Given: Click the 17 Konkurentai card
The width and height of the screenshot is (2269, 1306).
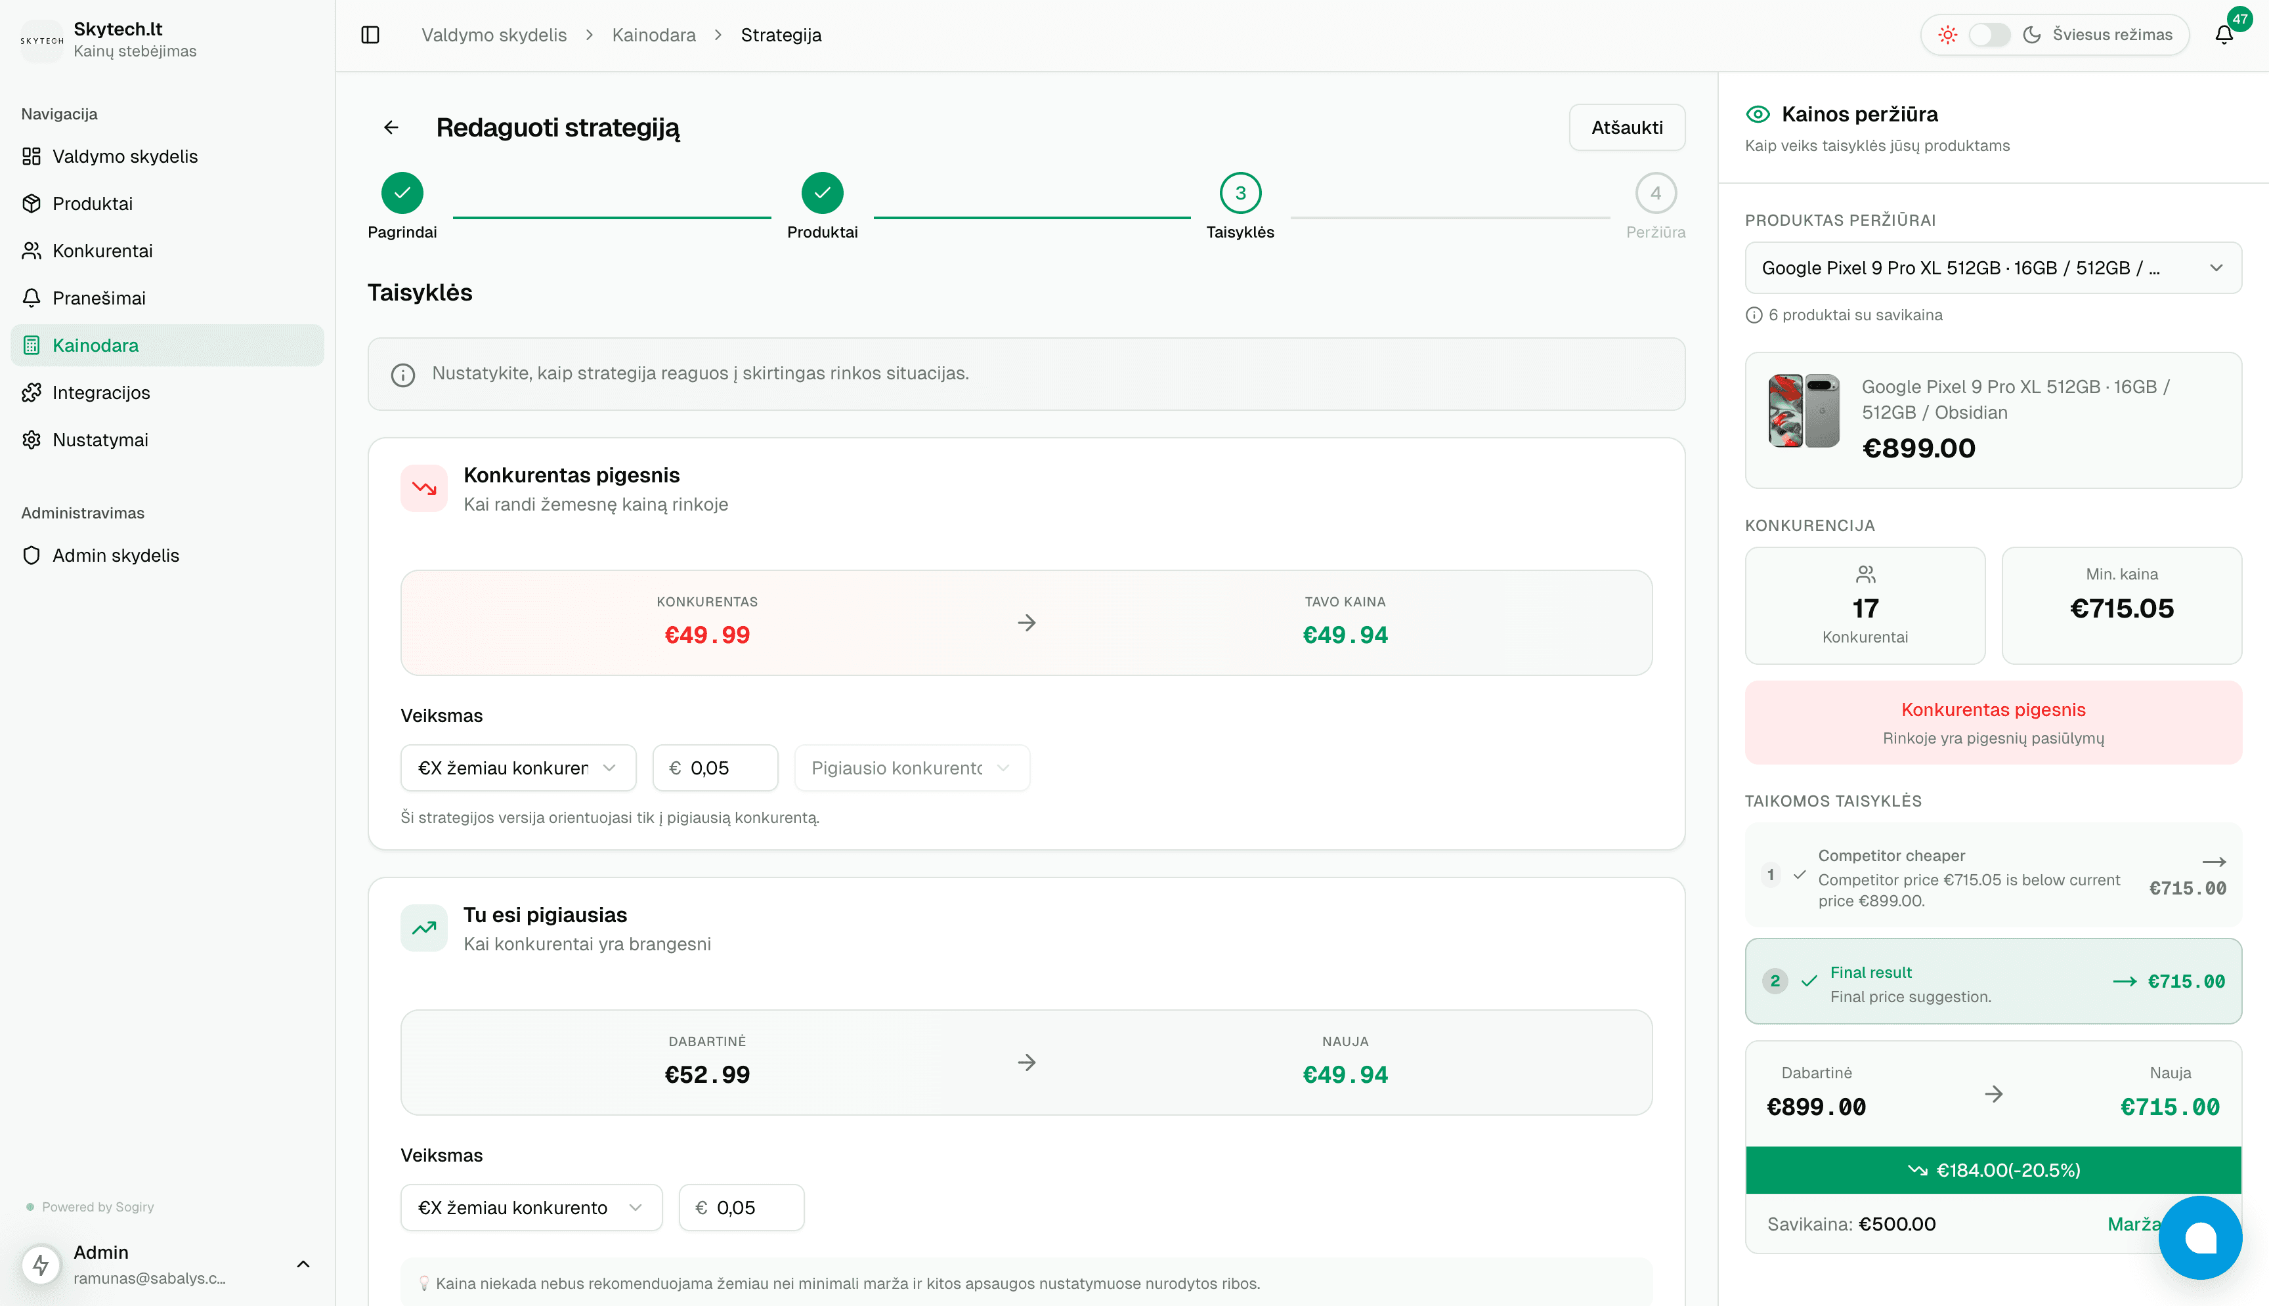Looking at the screenshot, I should coord(1865,606).
